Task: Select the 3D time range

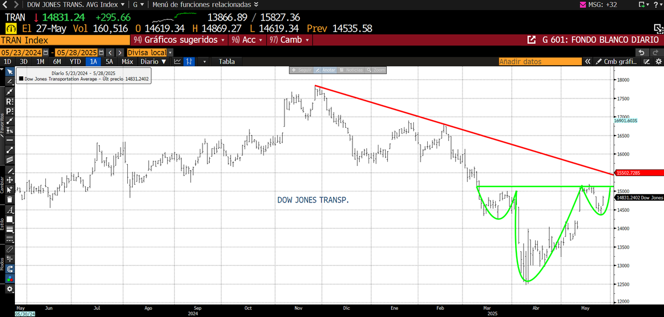Action: click(x=24, y=61)
